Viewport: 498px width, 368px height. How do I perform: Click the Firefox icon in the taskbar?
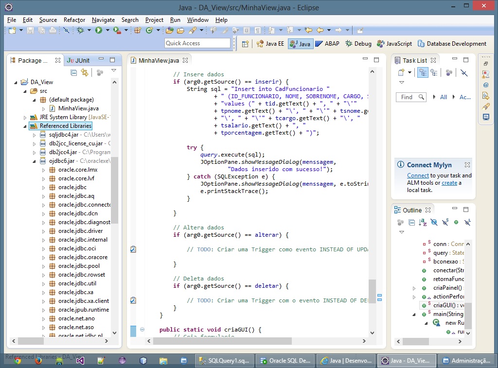tap(38, 361)
